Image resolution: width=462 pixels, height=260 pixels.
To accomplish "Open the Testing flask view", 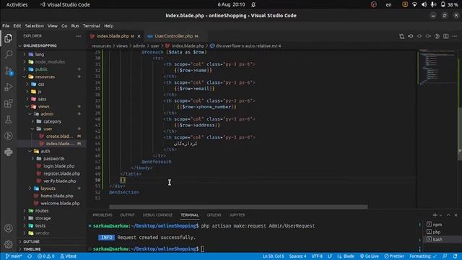I will coord(8,119).
